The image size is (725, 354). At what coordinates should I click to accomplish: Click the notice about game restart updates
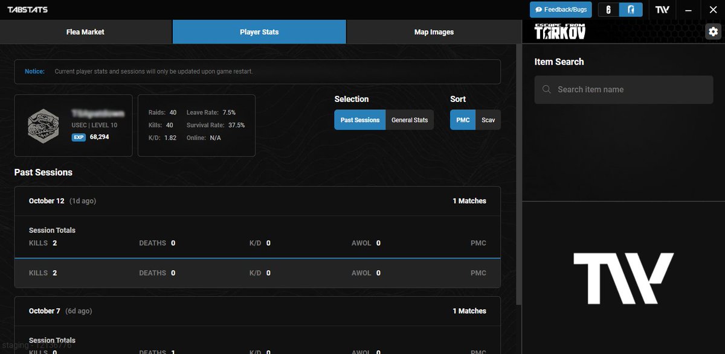coord(153,71)
